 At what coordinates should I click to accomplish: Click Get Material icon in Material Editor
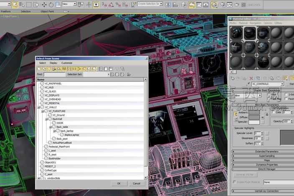coord(233,79)
